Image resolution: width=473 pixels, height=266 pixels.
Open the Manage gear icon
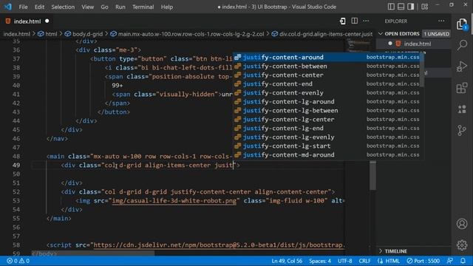[x=462, y=245]
